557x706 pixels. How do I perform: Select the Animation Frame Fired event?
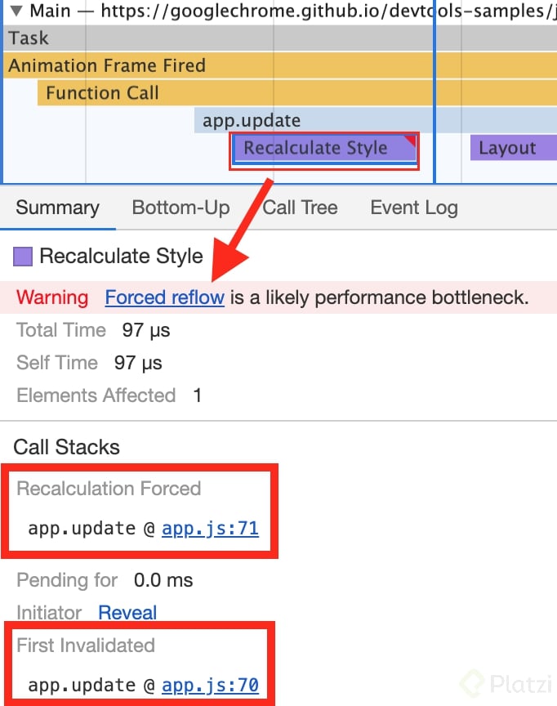pyautogui.click(x=245, y=65)
